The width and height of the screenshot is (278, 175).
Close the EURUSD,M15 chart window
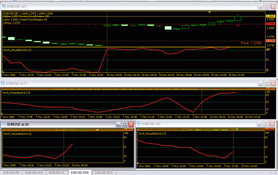click(x=273, y=83)
